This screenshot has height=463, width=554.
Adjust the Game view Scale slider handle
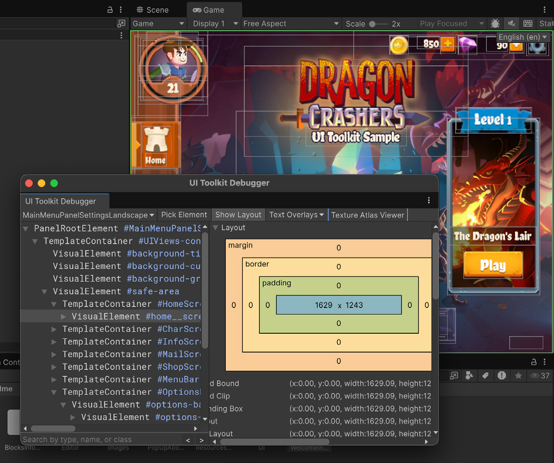(x=372, y=24)
